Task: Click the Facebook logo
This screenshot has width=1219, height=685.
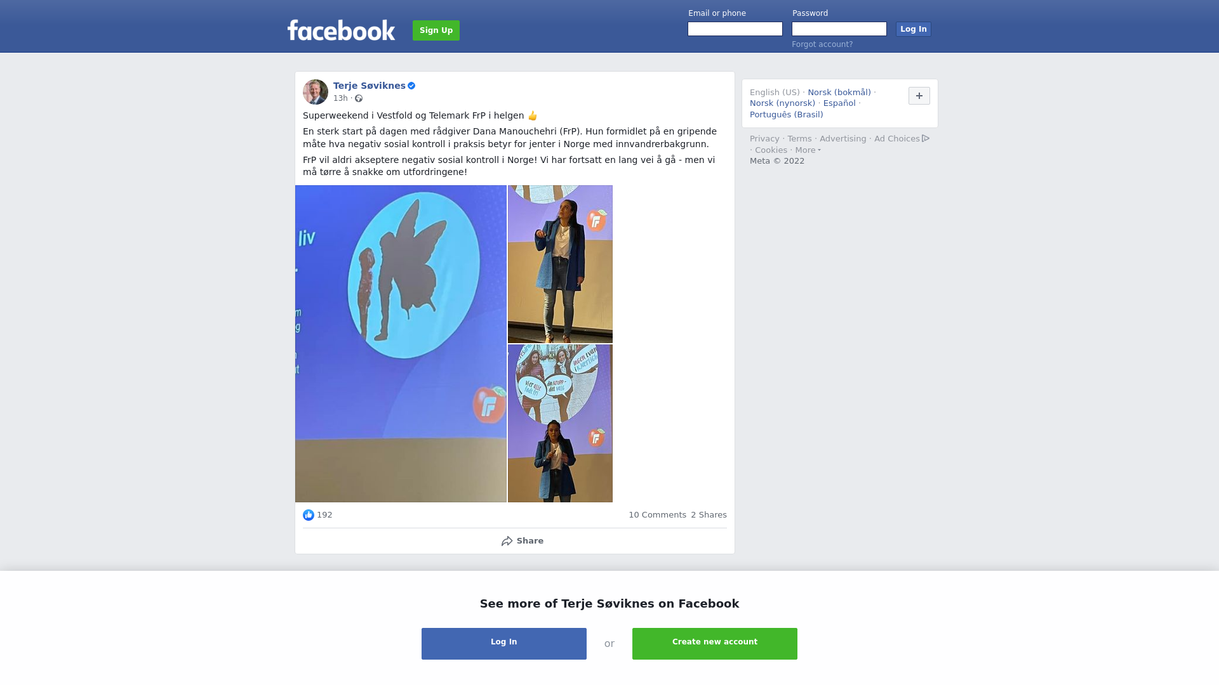Action: coord(341,30)
